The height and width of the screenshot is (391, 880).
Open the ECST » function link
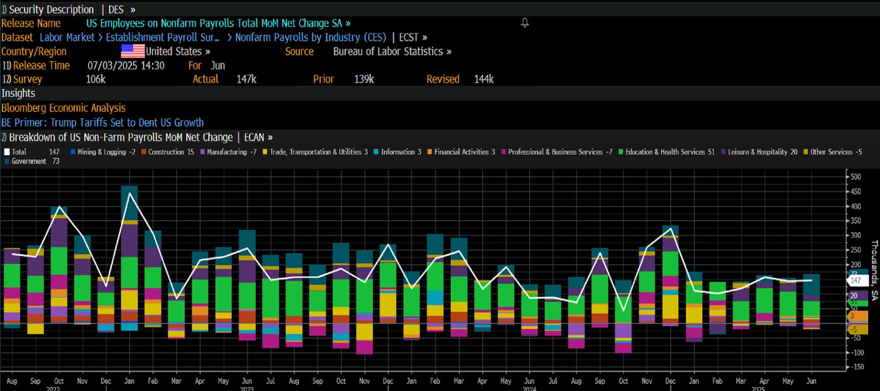(413, 37)
